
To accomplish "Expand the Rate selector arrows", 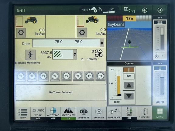I will 102,43.
